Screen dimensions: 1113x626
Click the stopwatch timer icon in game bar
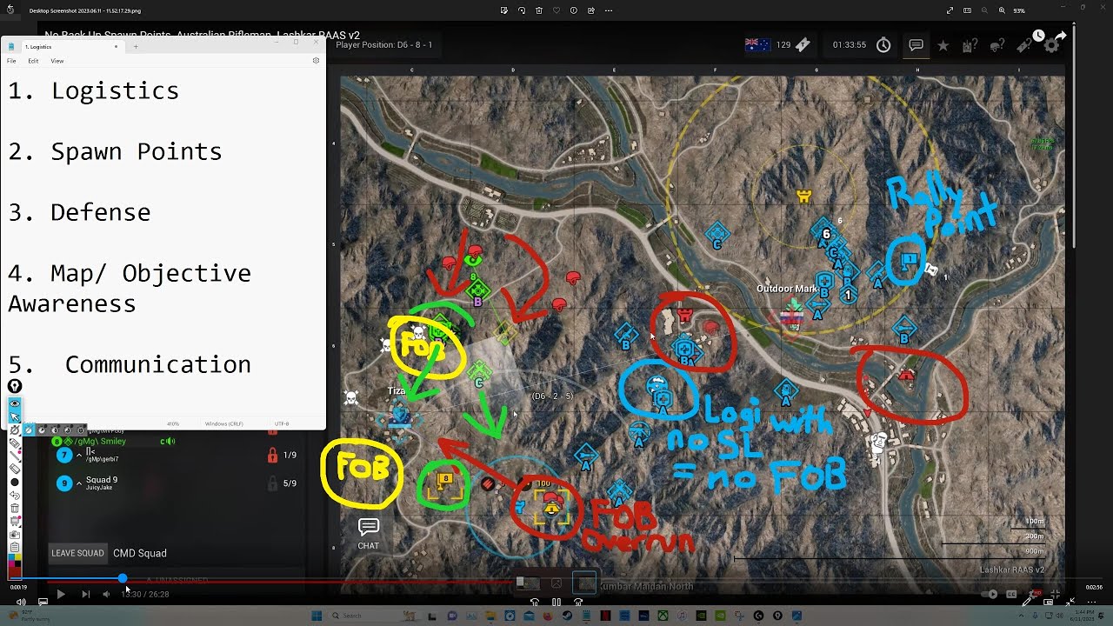pos(883,45)
